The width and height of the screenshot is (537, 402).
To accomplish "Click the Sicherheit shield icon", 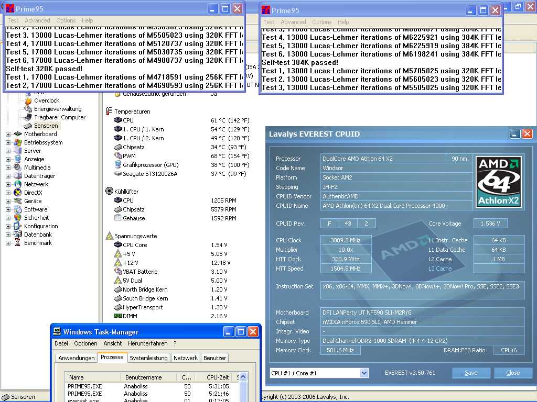I will 18,218.
